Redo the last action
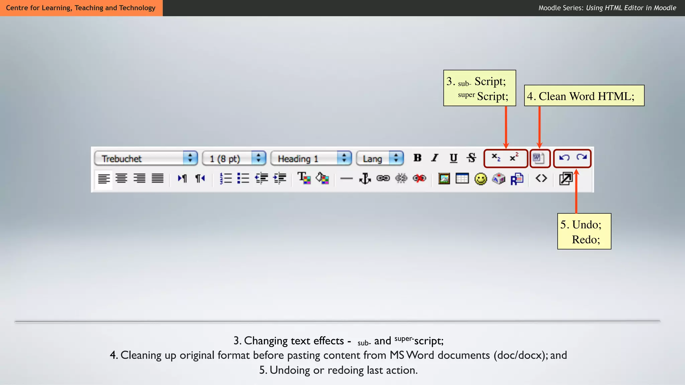Screen dimensions: 685x385 click(x=582, y=158)
